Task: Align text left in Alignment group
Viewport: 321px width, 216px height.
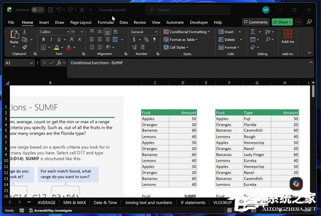Action: click(x=92, y=39)
